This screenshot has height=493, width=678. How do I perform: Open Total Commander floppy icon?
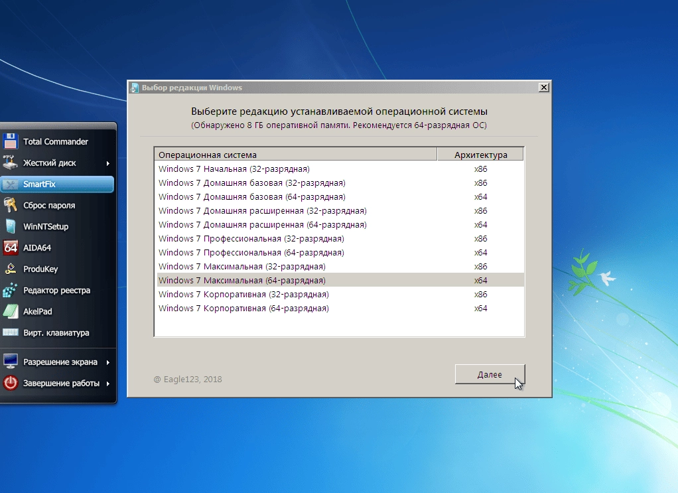coord(11,141)
